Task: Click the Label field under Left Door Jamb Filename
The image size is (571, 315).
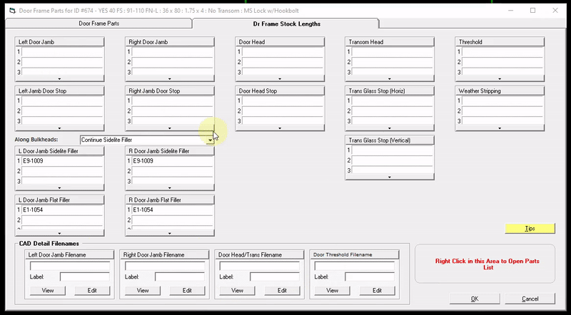Action: point(85,277)
